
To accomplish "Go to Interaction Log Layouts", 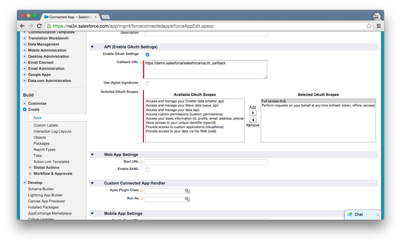I will click(x=52, y=131).
